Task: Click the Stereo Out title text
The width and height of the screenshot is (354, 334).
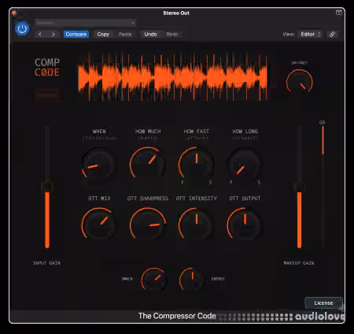Action: click(176, 13)
